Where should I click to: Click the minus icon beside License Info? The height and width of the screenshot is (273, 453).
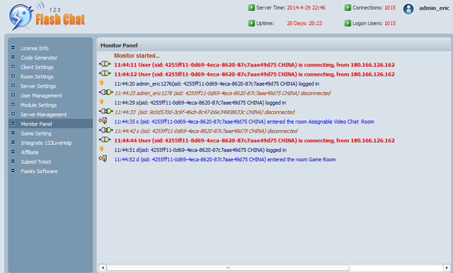[x=13, y=48]
